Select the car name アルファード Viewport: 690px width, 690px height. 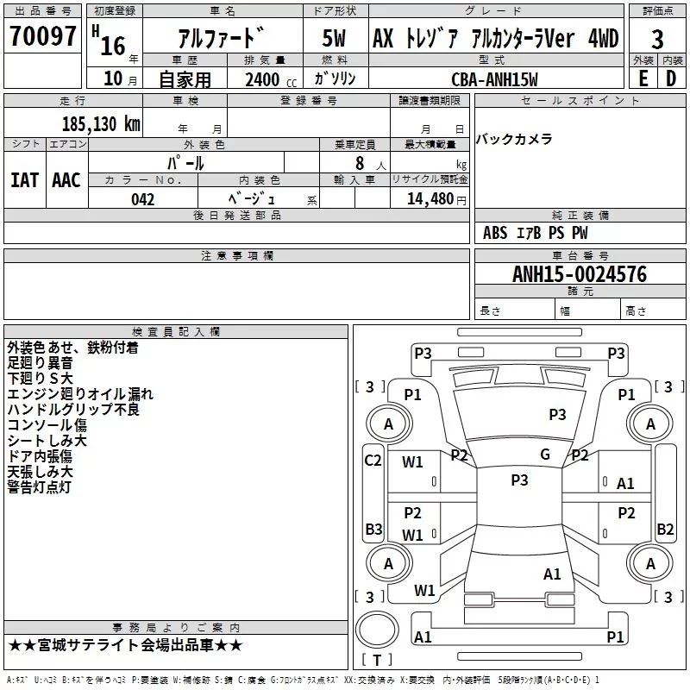(x=222, y=37)
